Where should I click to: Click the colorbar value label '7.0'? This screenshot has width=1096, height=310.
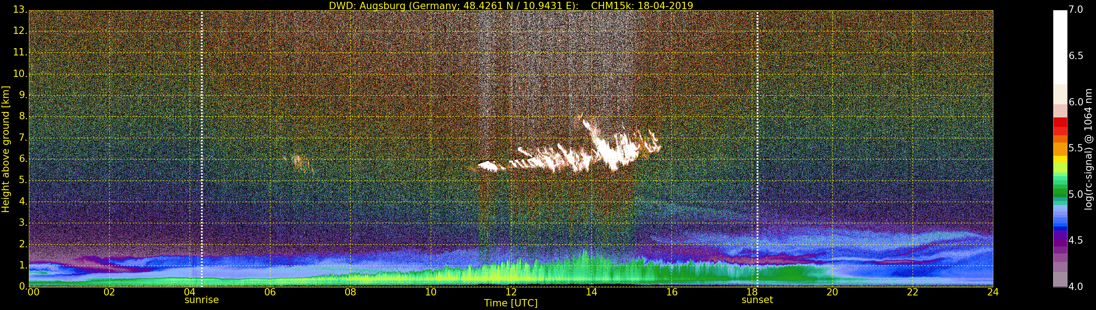1076,9
